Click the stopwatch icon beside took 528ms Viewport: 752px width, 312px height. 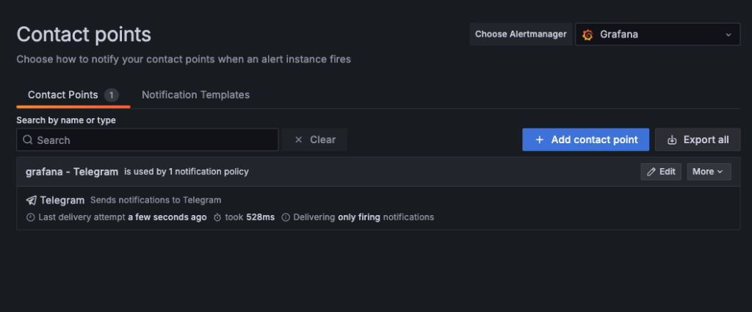(217, 217)
